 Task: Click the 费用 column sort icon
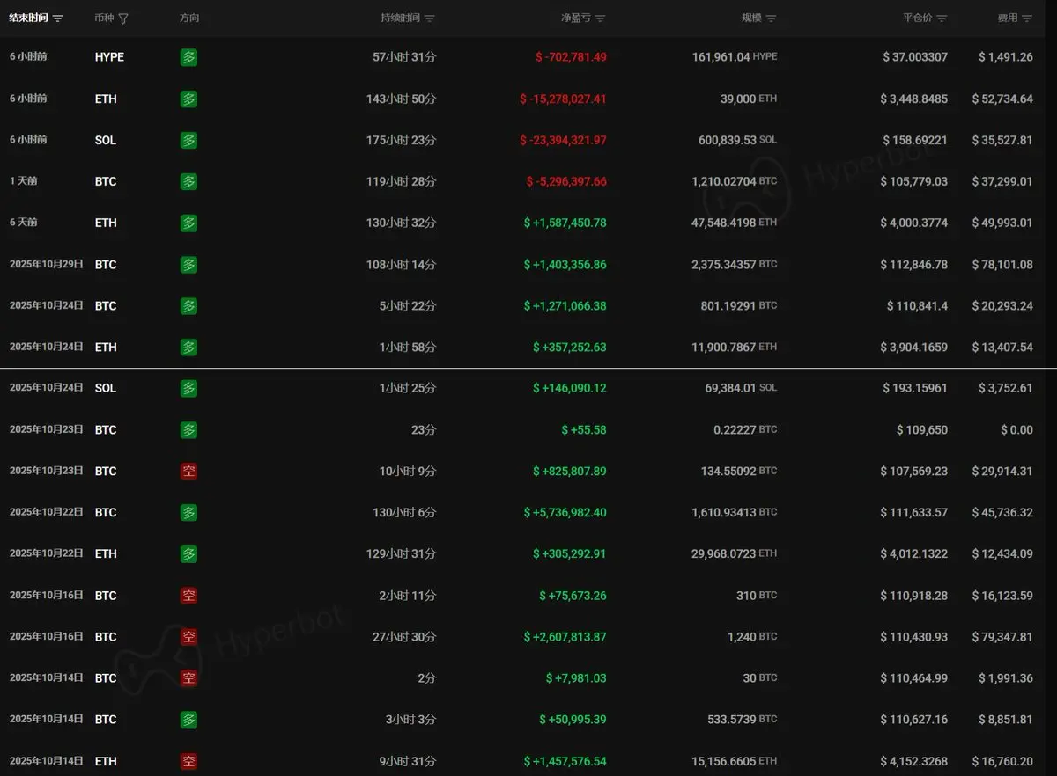click(x=1027, y=18)
